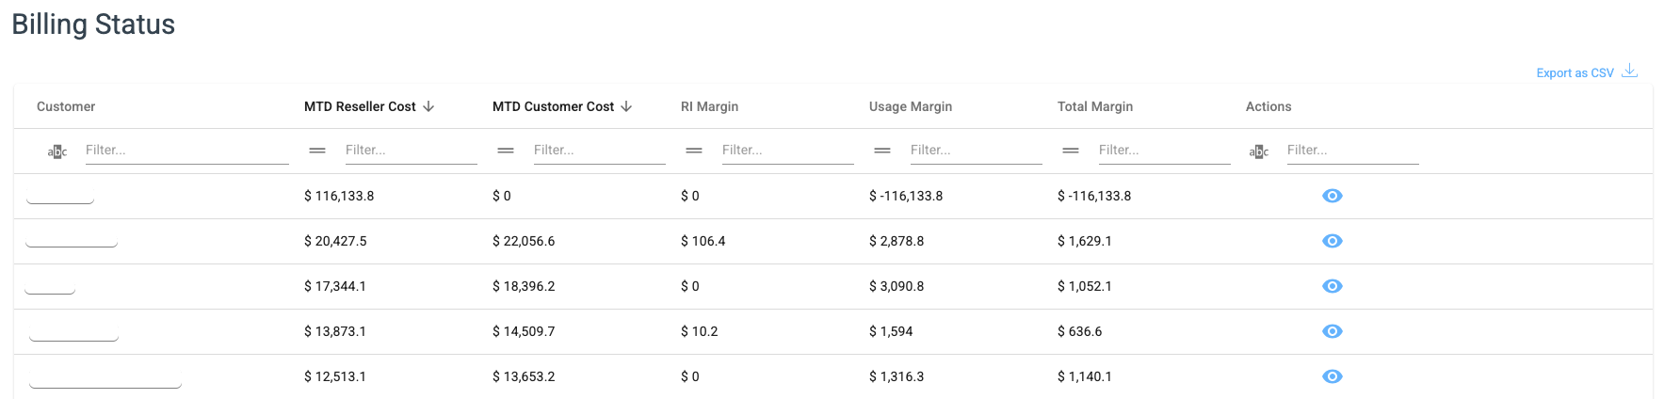The height and width of the screenshot is (399, 1680).
Task: Click the Export as CSV link
Action: (x=1575, y=72)
